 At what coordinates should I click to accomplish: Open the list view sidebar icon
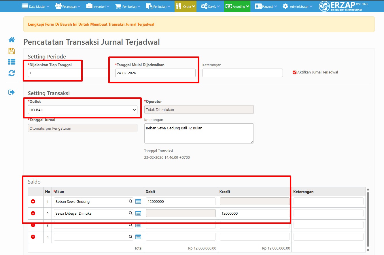coord(12,62)
